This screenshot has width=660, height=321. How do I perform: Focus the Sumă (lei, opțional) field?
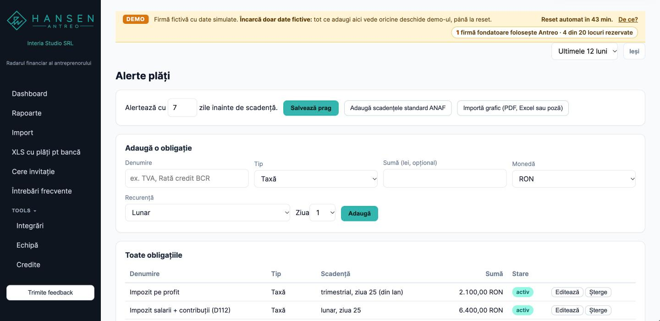point(445,178)
